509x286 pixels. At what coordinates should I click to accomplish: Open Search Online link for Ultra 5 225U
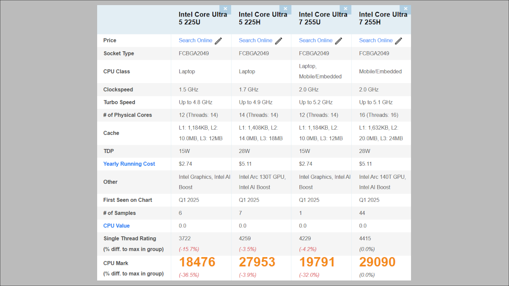(196, 40)
